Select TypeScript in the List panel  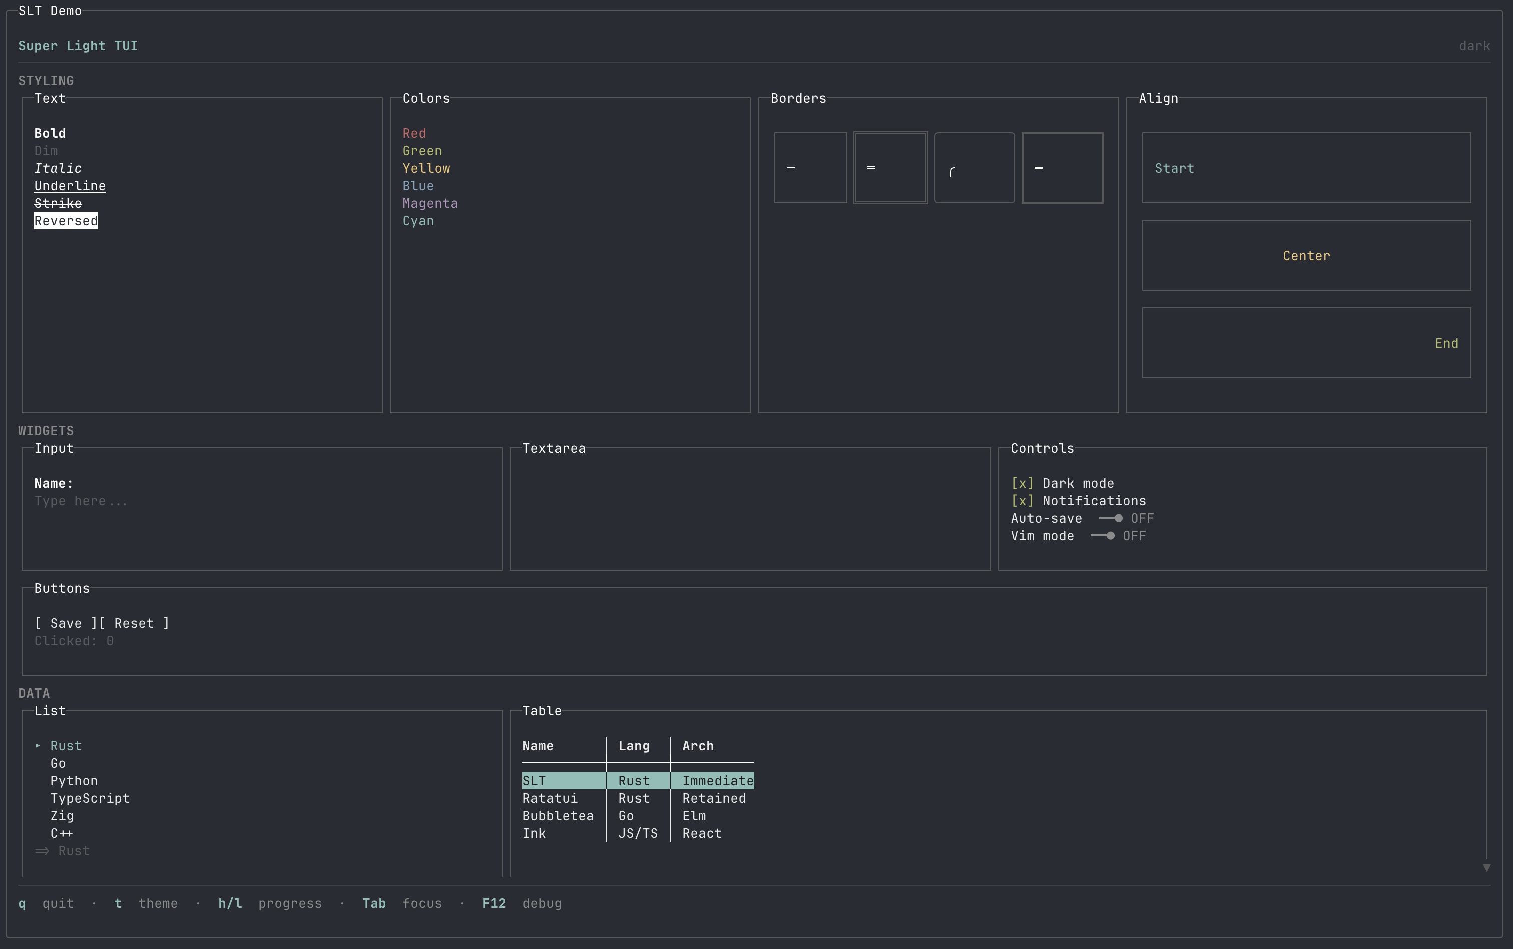(x=90, y=798)
